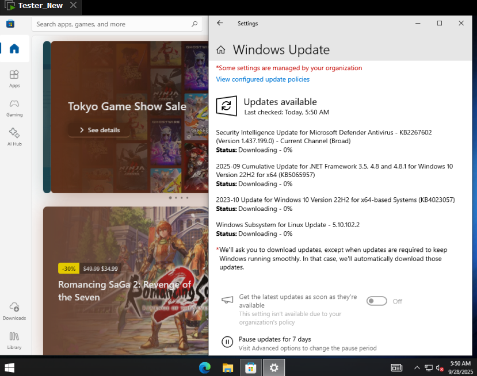
Task: Click organization managed settings notice
Action: pyautogui.click(x=289, y=68)
